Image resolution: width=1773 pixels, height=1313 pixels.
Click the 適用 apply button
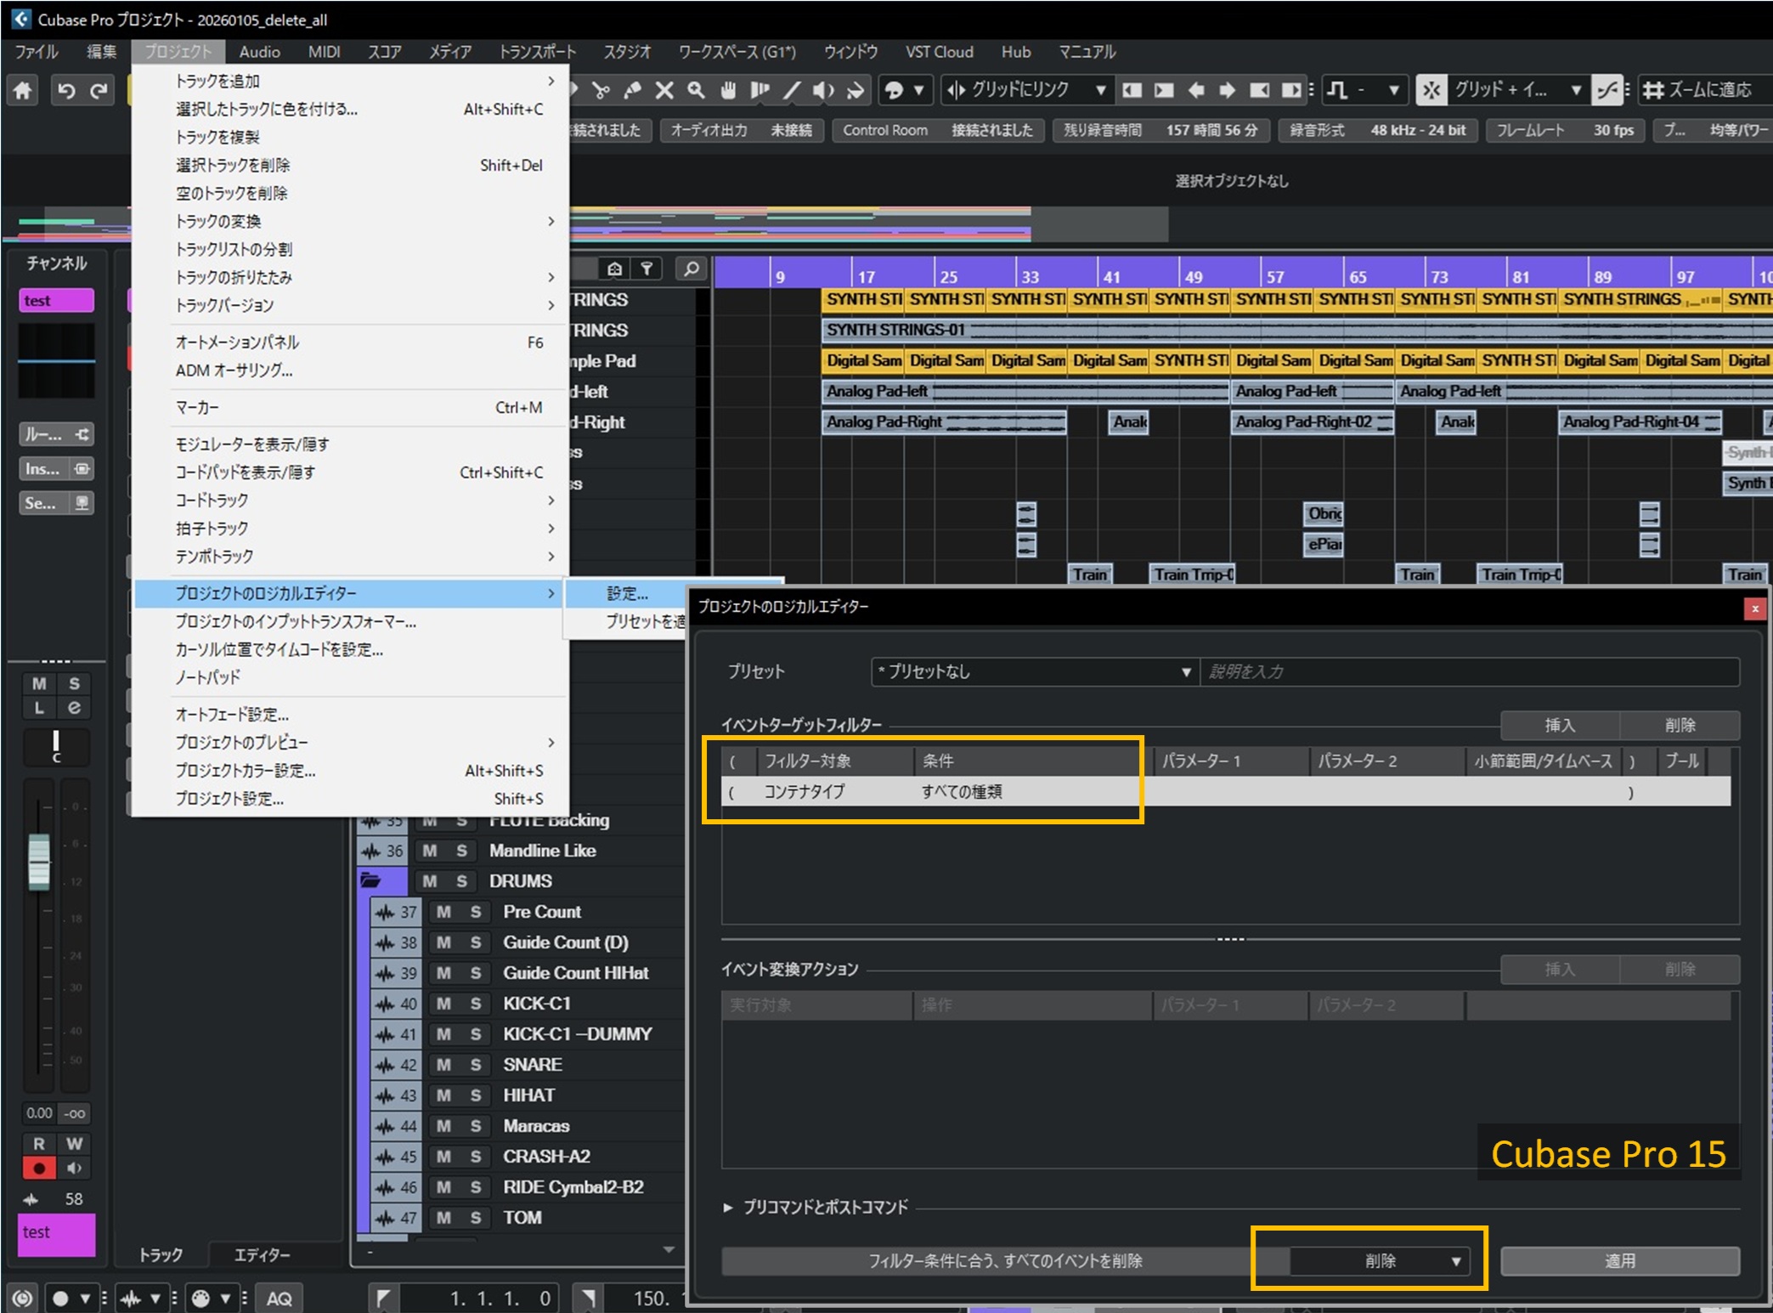[x=1619, y=1261]
